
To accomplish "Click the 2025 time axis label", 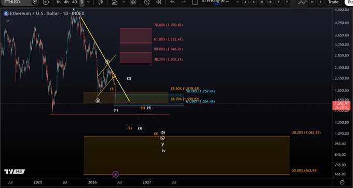I will click(x=38, y=182).
